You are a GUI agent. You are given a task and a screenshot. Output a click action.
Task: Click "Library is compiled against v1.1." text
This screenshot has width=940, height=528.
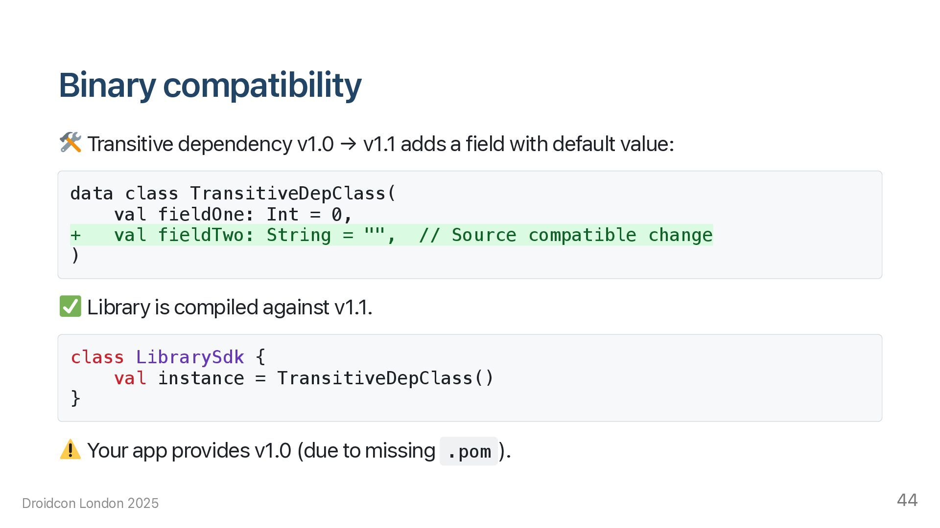[230, 308]
